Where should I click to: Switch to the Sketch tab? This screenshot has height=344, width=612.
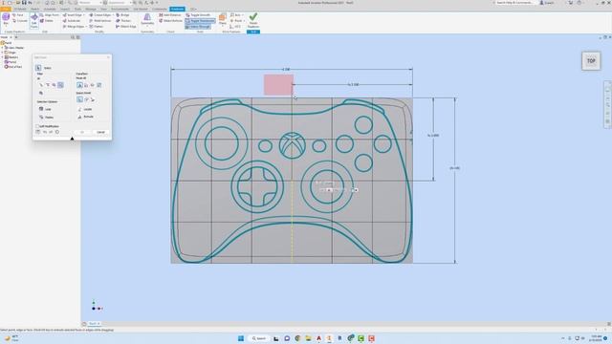35,9
